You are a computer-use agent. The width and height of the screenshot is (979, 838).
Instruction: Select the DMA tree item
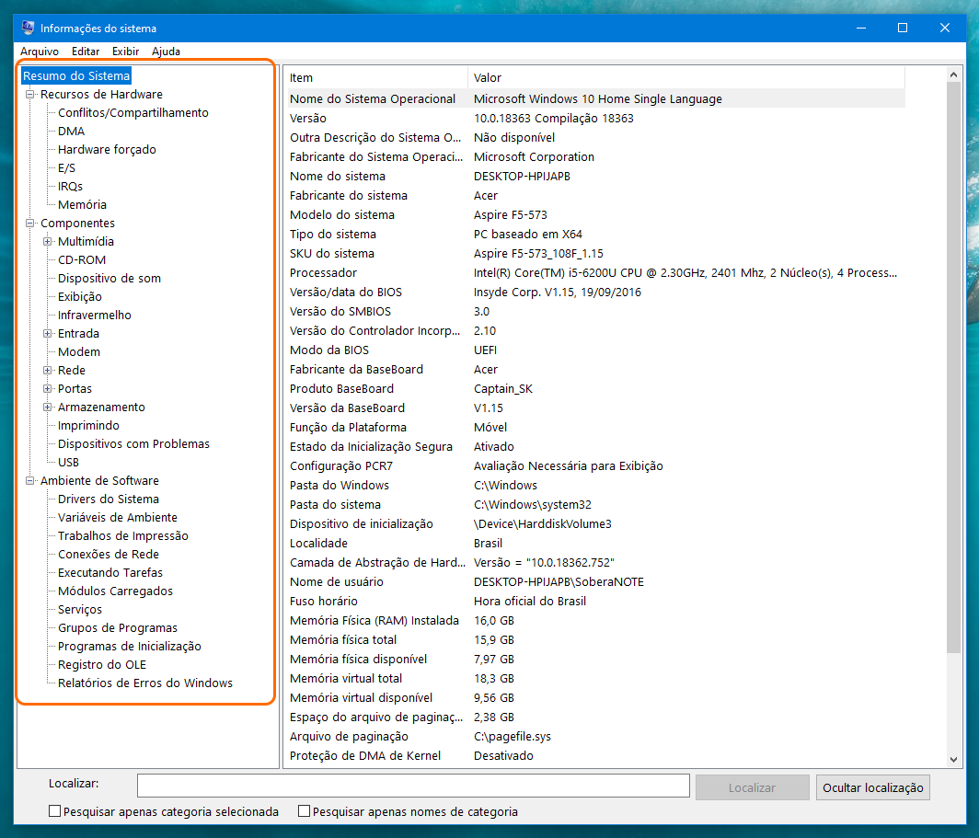tap(71, 131)
